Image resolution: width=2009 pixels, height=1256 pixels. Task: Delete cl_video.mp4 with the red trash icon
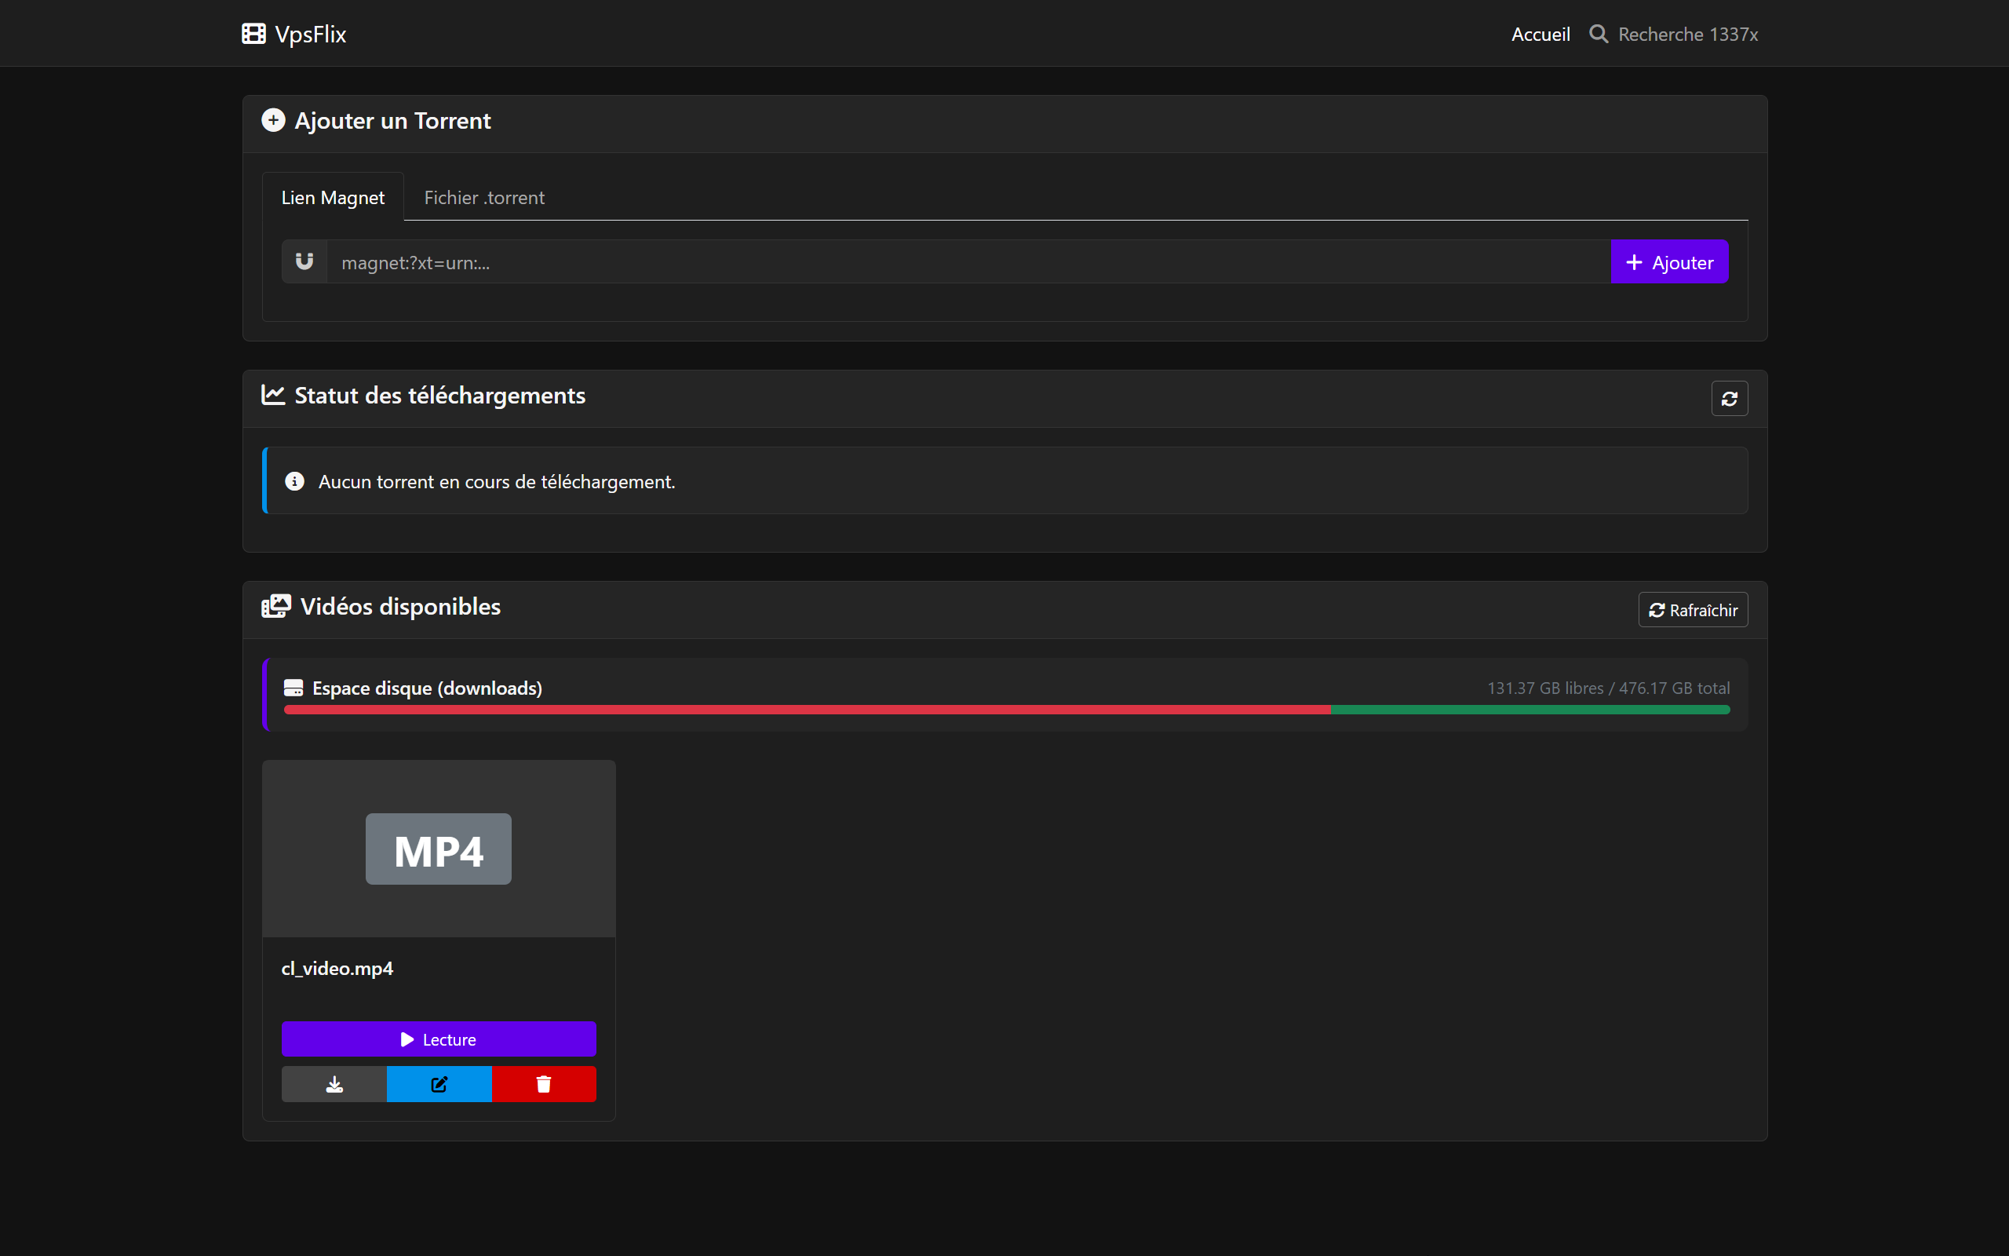click(544, 1084)
